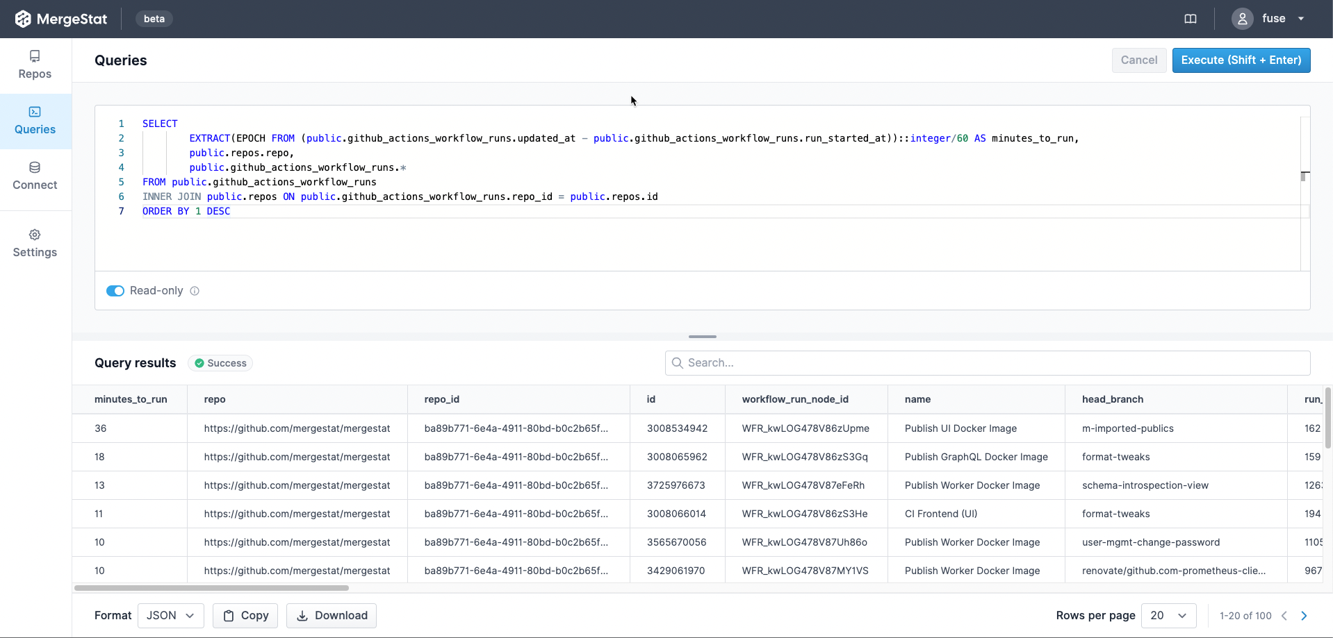Click the green Success status badge
This screenshot has height=638, width=1333.
click(x=220, y=363)
